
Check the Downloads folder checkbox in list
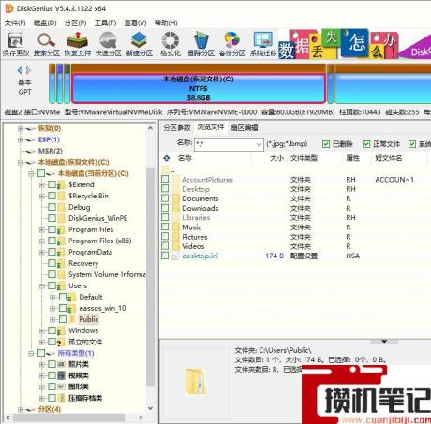[165, 208]
